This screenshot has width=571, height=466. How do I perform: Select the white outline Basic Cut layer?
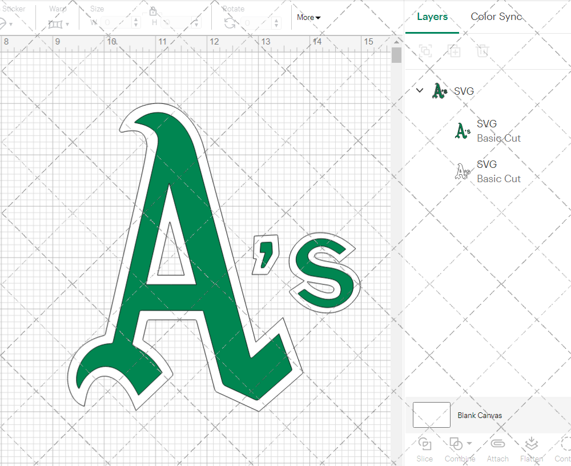pyautogui.click(x=488, y=171)
